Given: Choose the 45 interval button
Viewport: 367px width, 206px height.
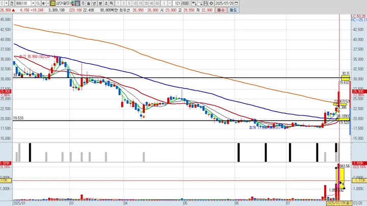Looking at the screenshot, I should tap(151, 3).
